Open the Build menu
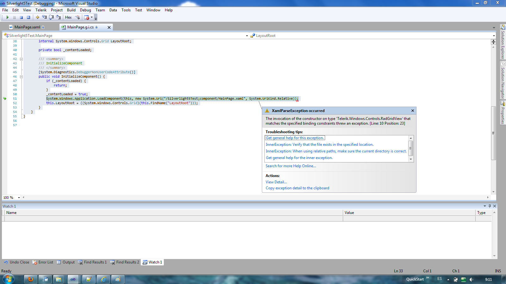 click(71, 10)
